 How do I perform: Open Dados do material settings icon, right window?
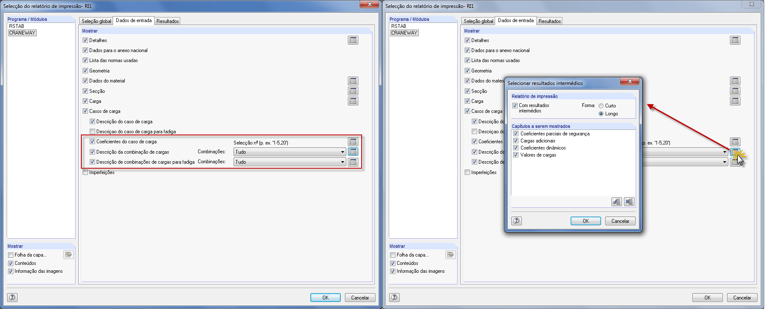coord(735,81)
